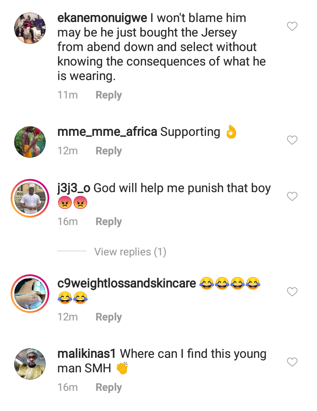Like malikinas1's comment with heart icon

tap(292, 362)
